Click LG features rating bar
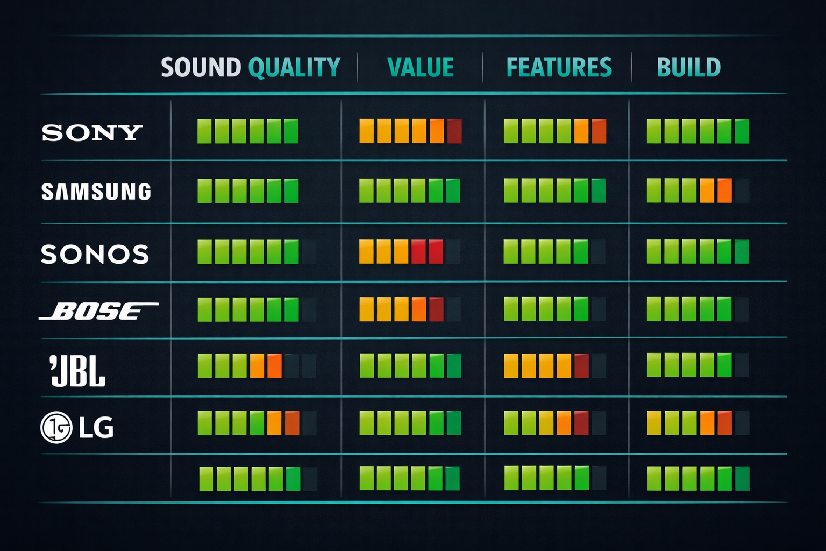The height and width of the screenshot is (551, 826). 555,423
